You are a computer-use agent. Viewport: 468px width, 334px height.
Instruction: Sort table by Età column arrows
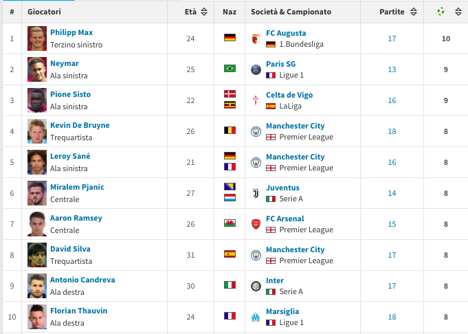(x=204, y=12)
